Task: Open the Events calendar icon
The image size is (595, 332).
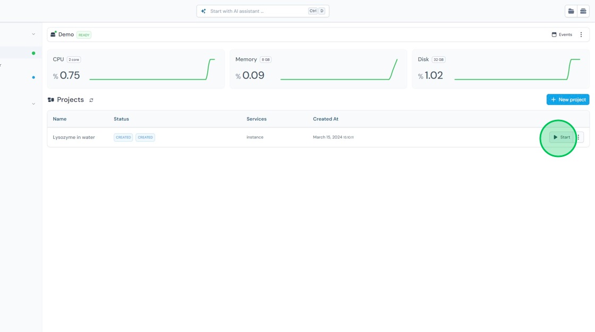Action: point(554,34)
